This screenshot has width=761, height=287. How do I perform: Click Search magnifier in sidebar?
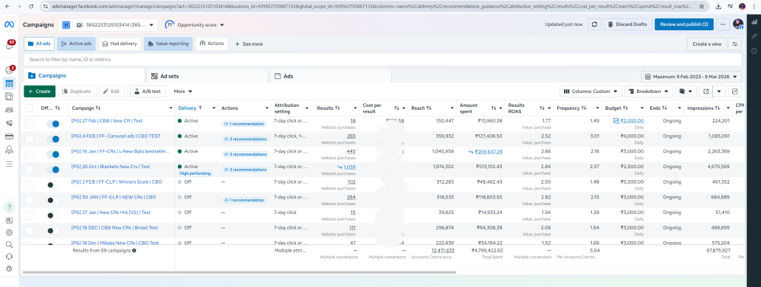9,244
